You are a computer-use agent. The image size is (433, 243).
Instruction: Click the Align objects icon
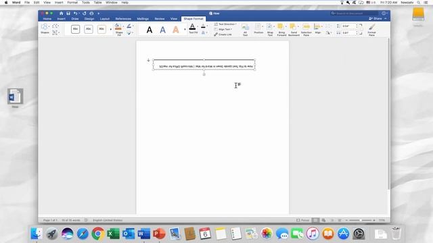tap(317, 27)
